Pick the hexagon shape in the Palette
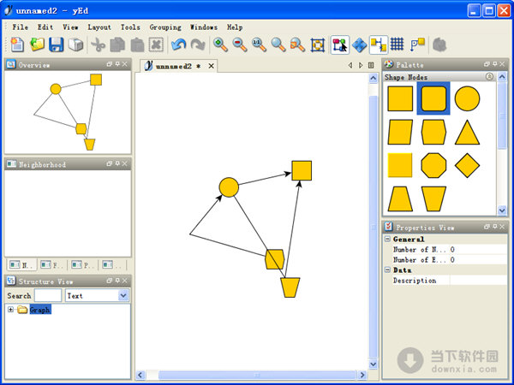514x385 pixels. tap(433, 132)
